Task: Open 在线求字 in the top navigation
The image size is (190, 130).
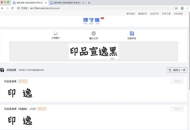Action: 155,14
